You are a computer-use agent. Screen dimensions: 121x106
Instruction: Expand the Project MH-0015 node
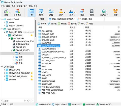click(x=5, y=26)
